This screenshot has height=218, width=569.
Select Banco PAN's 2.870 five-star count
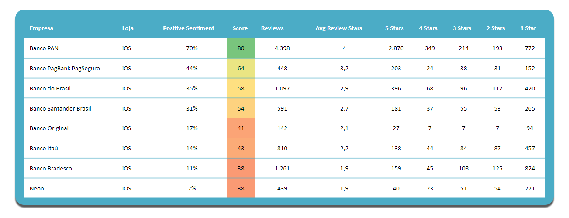coord(396,48)
